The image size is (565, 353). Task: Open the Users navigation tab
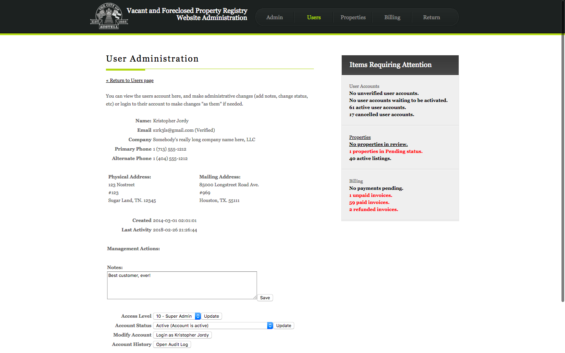point(314,17)
